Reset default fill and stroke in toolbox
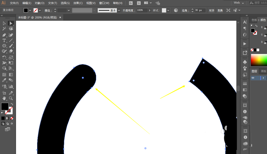The image size is (267, 154). click(2, 113)
